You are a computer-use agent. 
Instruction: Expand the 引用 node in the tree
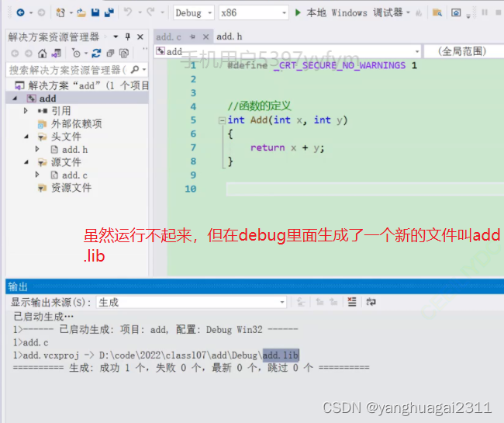click(x=26, y=111)
